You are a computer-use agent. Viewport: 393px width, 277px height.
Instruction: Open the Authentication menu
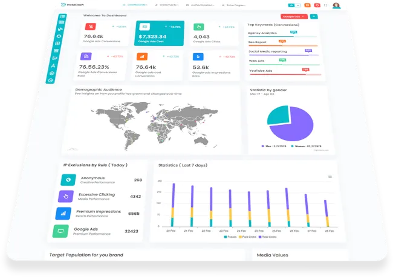click(200, 5)
